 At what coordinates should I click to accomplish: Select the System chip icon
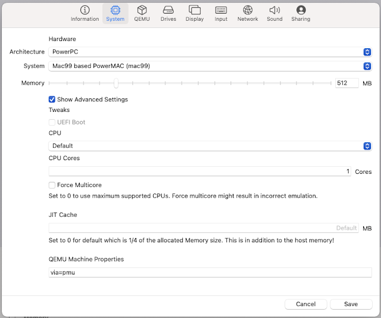coord(115,10)
